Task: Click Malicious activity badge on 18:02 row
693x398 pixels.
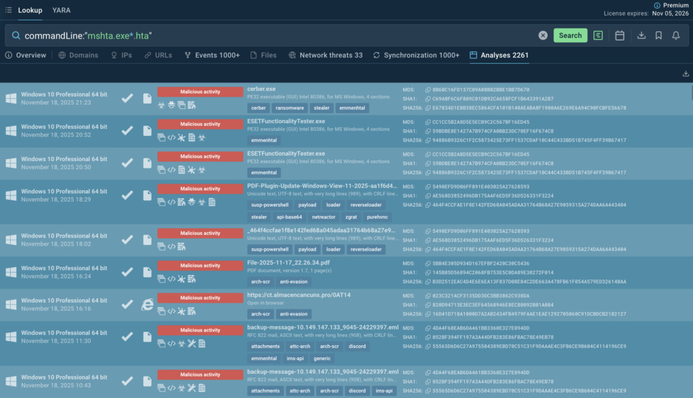Action: click(x=200, y=233)
